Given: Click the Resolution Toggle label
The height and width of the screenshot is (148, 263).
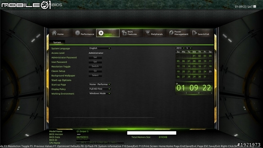Looking at the screenshot, I should (61, 67).
